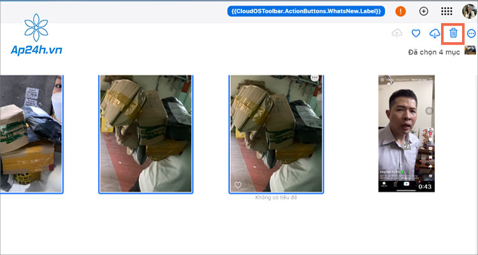Image resolution: width=478 pixels, height=255 pixels.
Task: Click the trash delete icon
Action: 453,33
